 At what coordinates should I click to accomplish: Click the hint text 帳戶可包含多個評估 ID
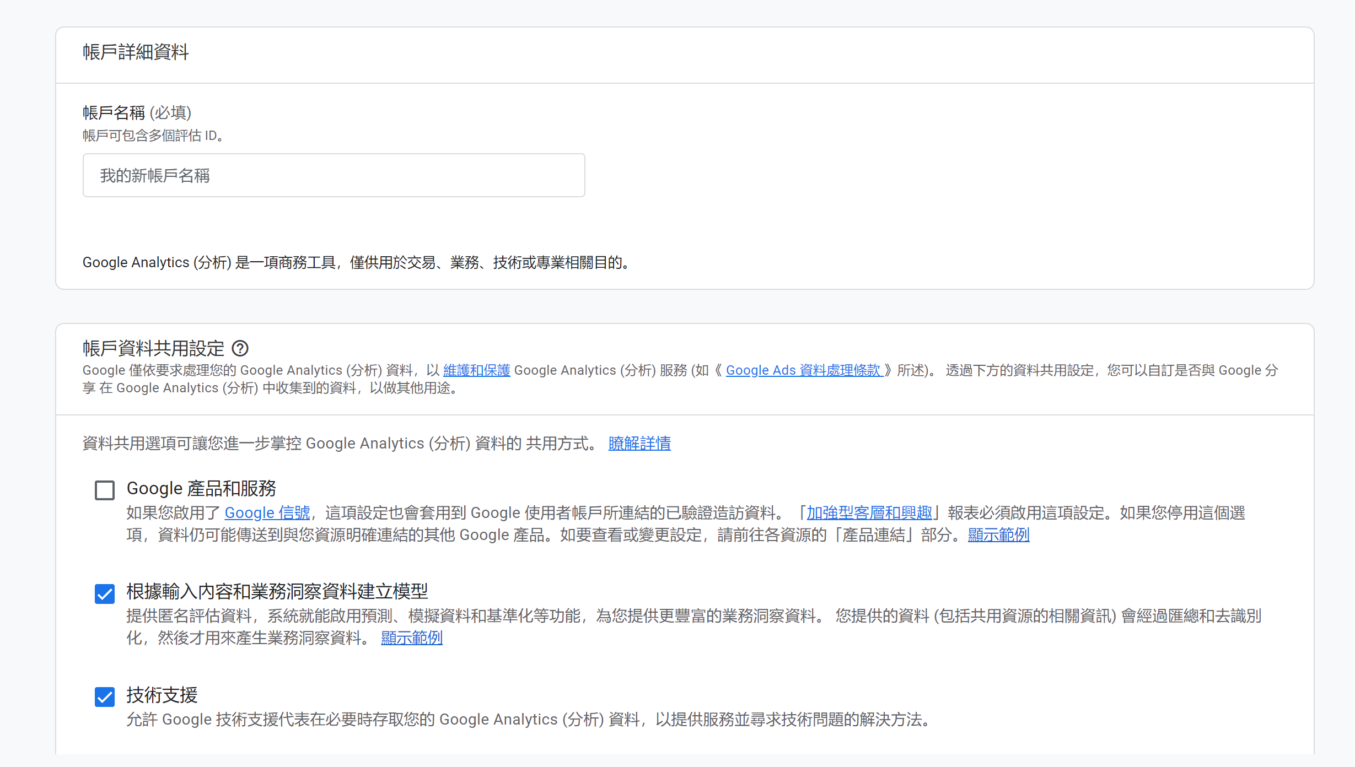153,136
